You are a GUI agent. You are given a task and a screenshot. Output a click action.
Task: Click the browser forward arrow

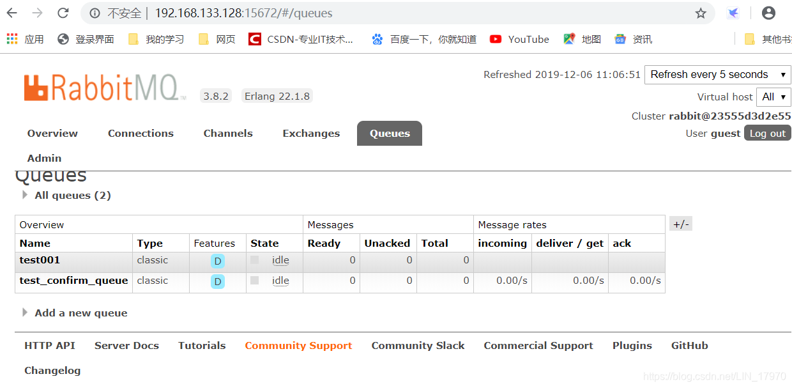[x=38, y=13]
